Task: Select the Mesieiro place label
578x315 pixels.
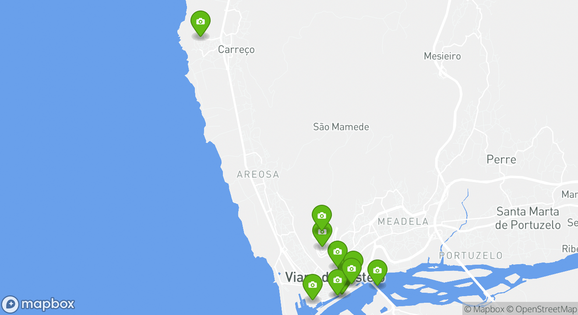Action: 442,56
